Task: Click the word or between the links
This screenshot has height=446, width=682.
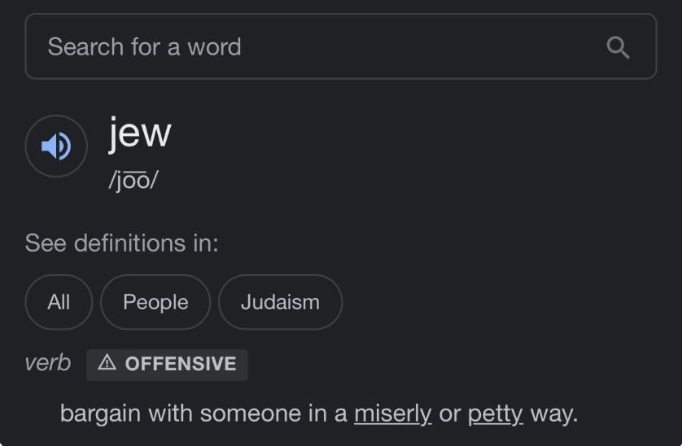Action: (450, 414)
